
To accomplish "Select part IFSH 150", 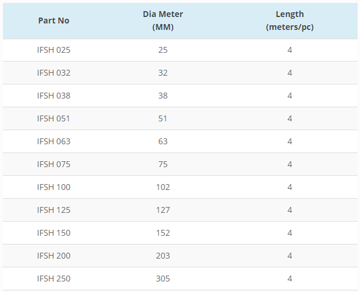I will pos(53,233).
